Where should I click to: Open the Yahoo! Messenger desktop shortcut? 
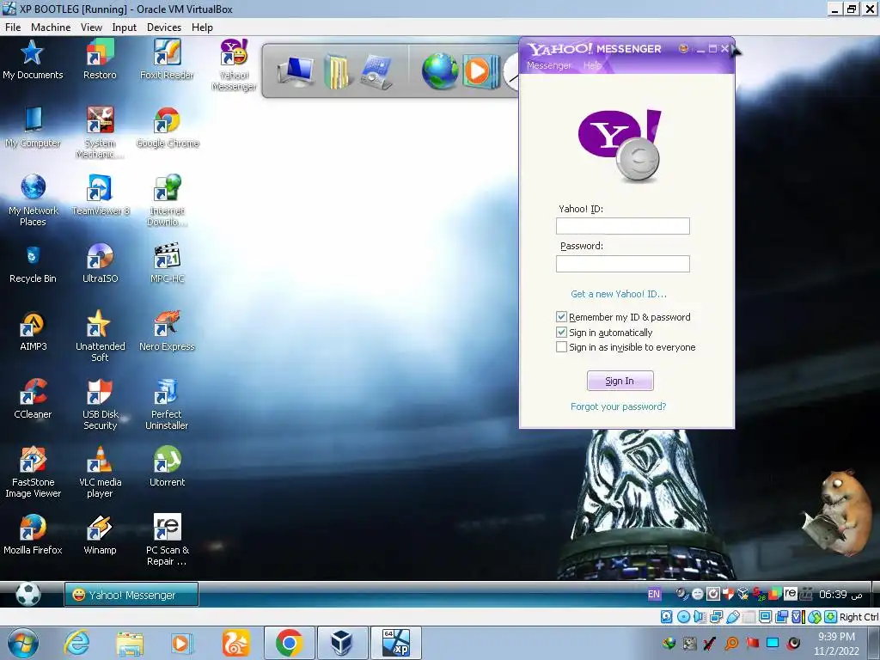[234, 64]
